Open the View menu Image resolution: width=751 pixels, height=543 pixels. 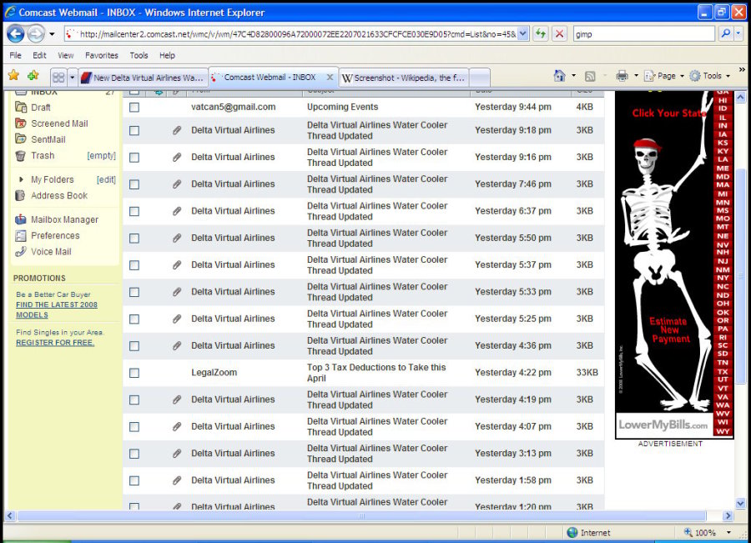point(66,56)
